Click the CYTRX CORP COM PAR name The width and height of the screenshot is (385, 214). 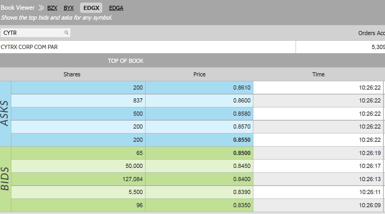coord(29,47)
